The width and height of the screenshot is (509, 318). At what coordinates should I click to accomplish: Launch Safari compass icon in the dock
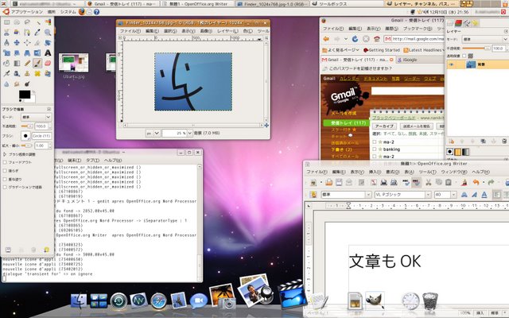pos(157,301)
